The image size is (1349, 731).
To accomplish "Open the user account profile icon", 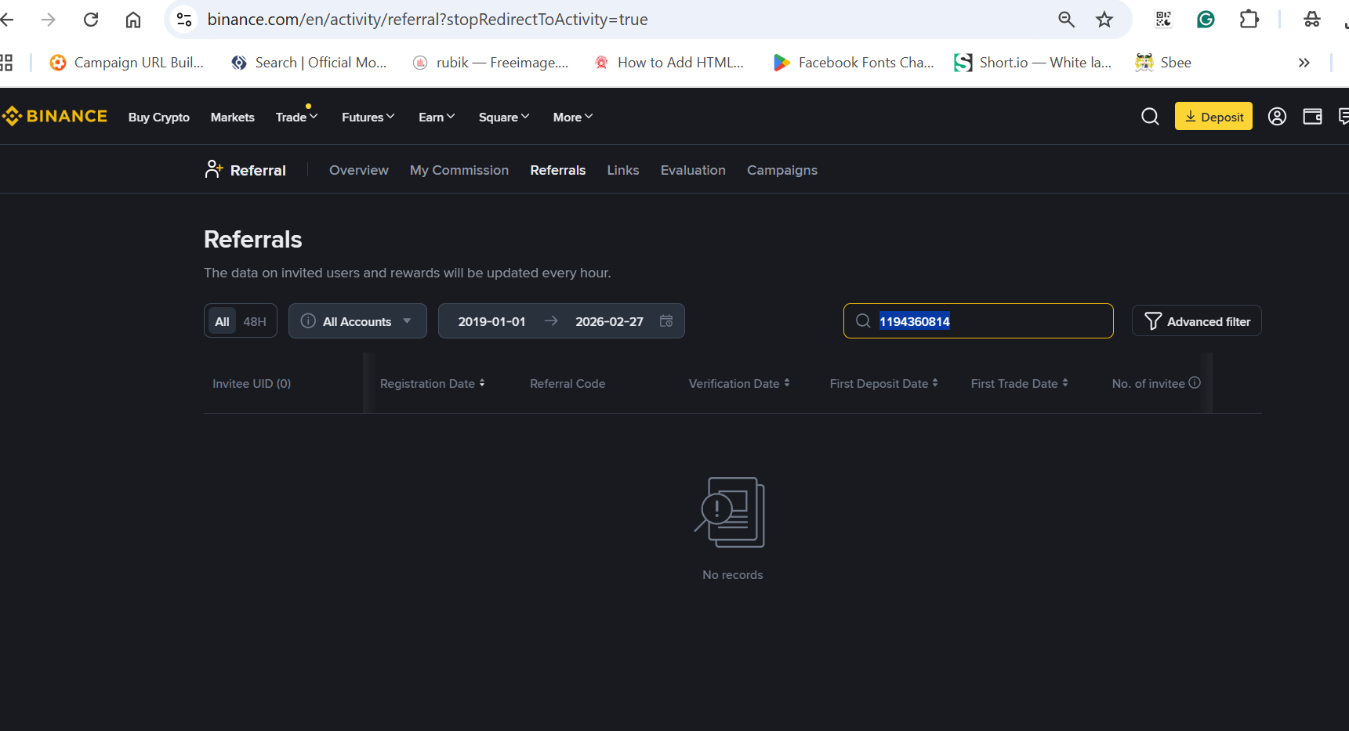I will 1277,117.
